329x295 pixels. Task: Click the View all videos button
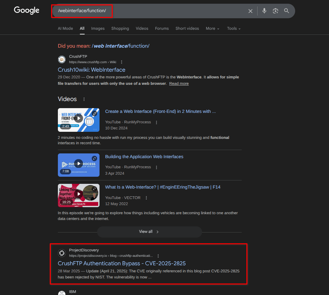pos(149,232)
